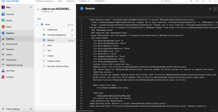218x112 pixels.
Task: Click the Repos icon in sidebar
Action: pyautogui.click(x=3, y=27)
